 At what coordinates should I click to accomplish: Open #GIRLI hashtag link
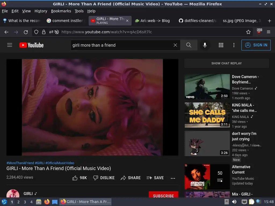40,163
